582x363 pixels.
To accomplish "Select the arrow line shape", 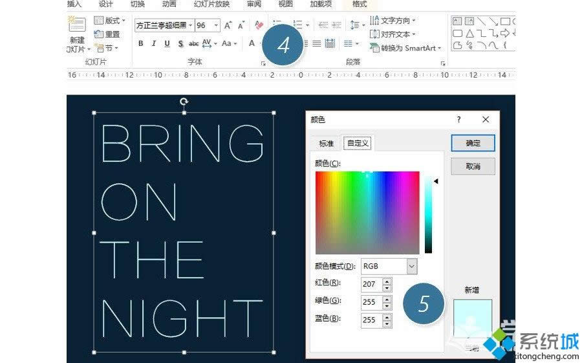I will pos(493,21).
